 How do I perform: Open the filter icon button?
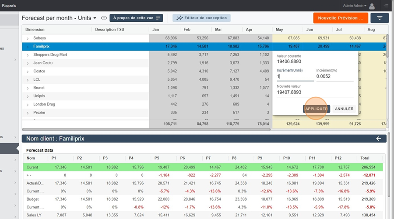380,18
